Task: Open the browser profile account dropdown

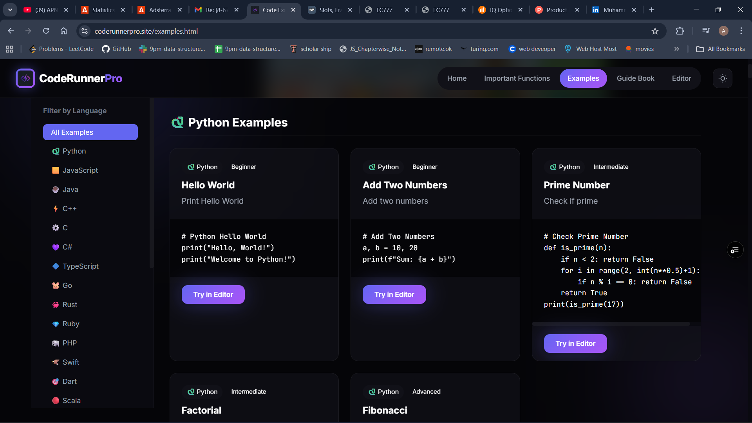Action: [723, 31]
